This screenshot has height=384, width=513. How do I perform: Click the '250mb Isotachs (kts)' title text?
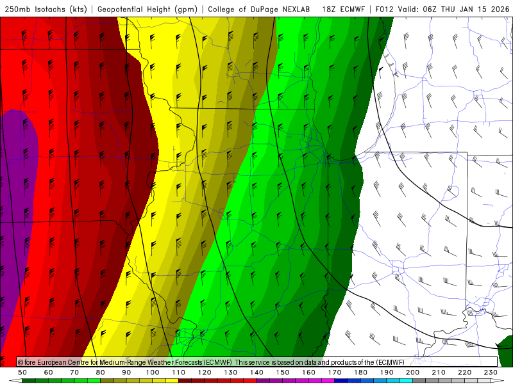(x=46, y=10)
